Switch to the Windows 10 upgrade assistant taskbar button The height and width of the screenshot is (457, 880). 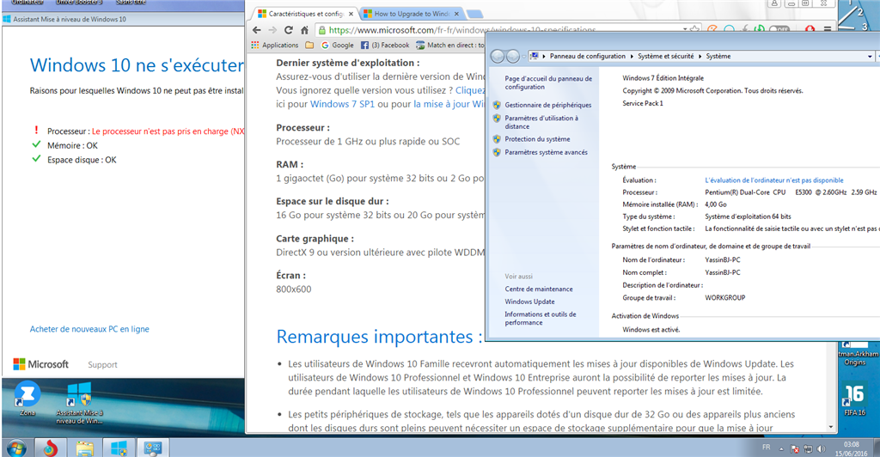coord(119,448)
